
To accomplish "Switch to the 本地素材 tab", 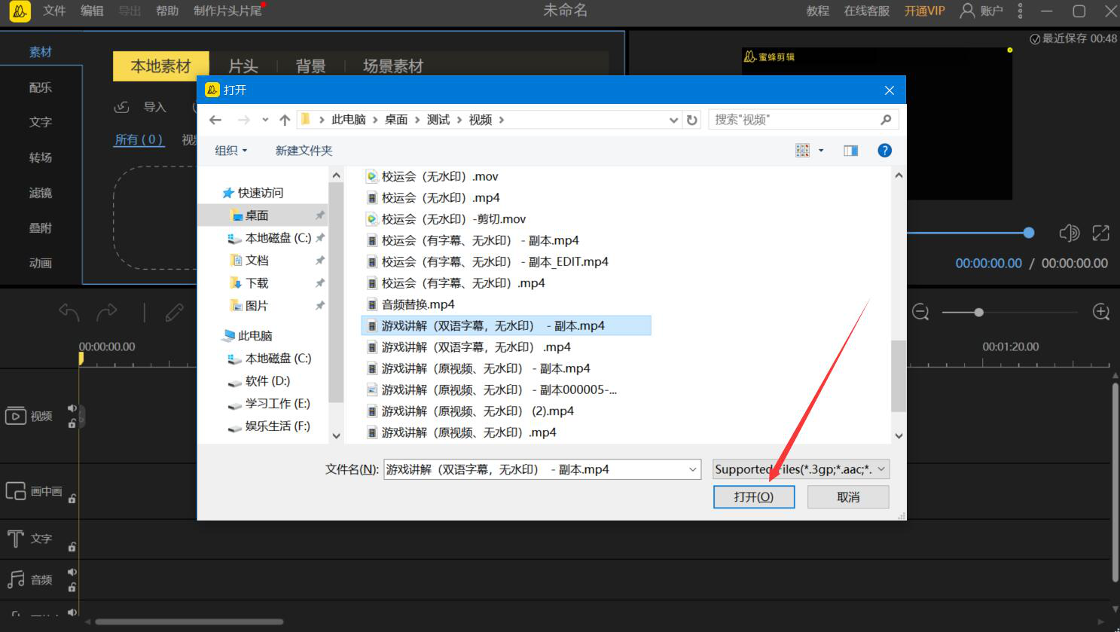I will pos(160,66).
